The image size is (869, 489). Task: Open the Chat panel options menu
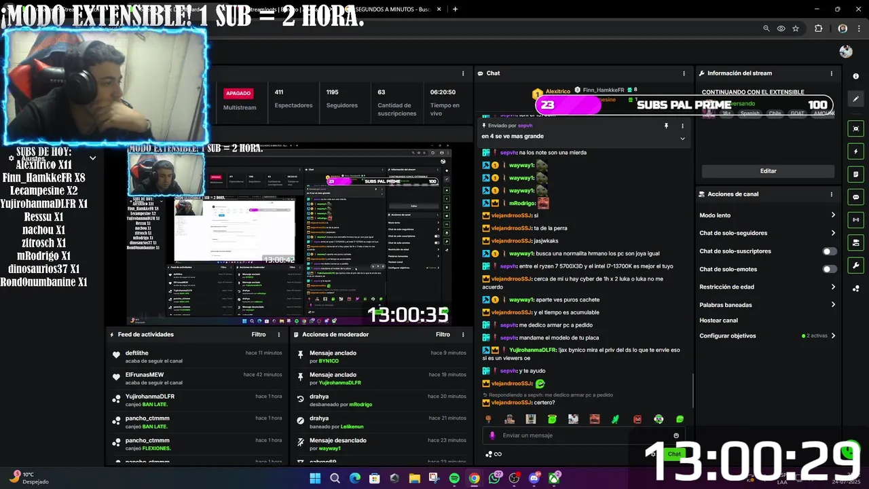pyautogui.click(x=684, y=73)
